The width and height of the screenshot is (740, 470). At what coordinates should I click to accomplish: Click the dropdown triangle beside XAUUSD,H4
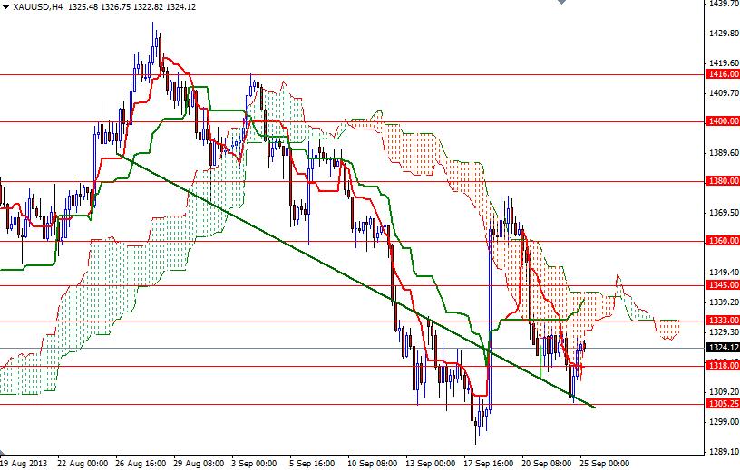coord(6,7)
